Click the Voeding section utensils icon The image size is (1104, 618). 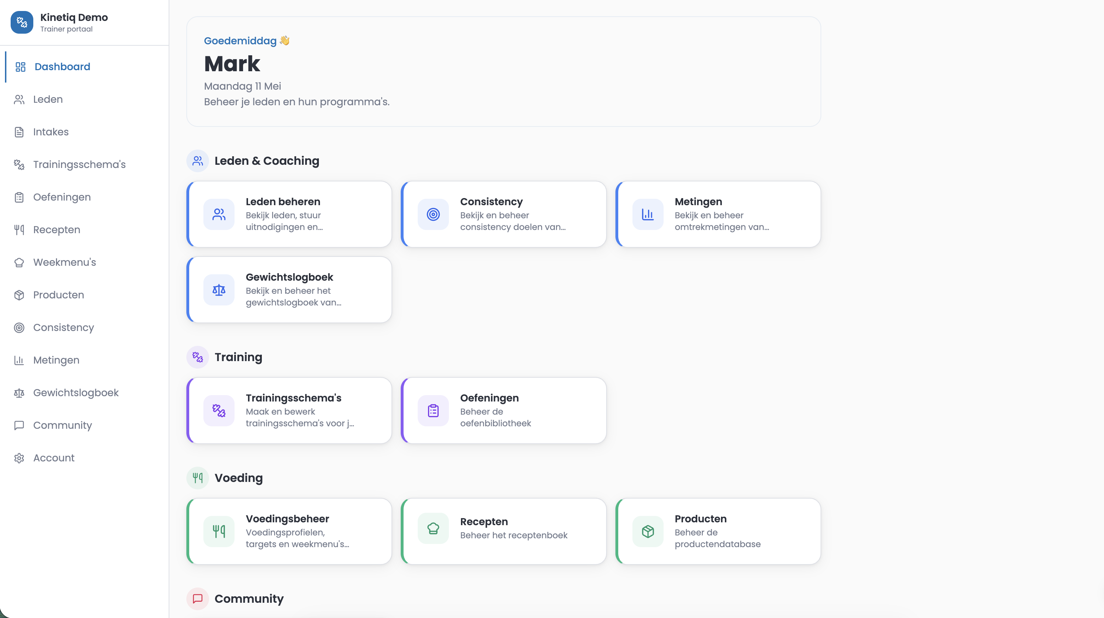pyautogui.click(x=198, y=478)
